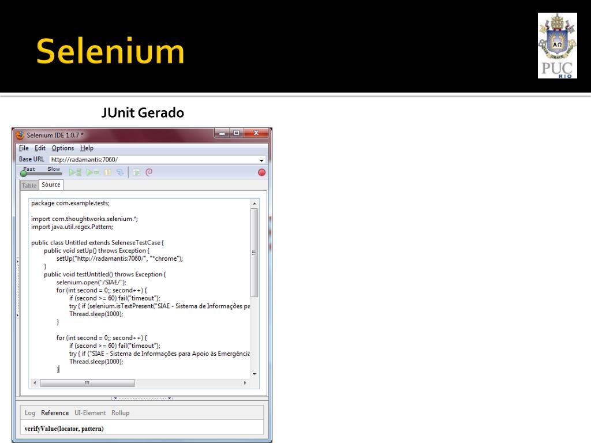Click the PUC Rio logo

pos(557,46)
